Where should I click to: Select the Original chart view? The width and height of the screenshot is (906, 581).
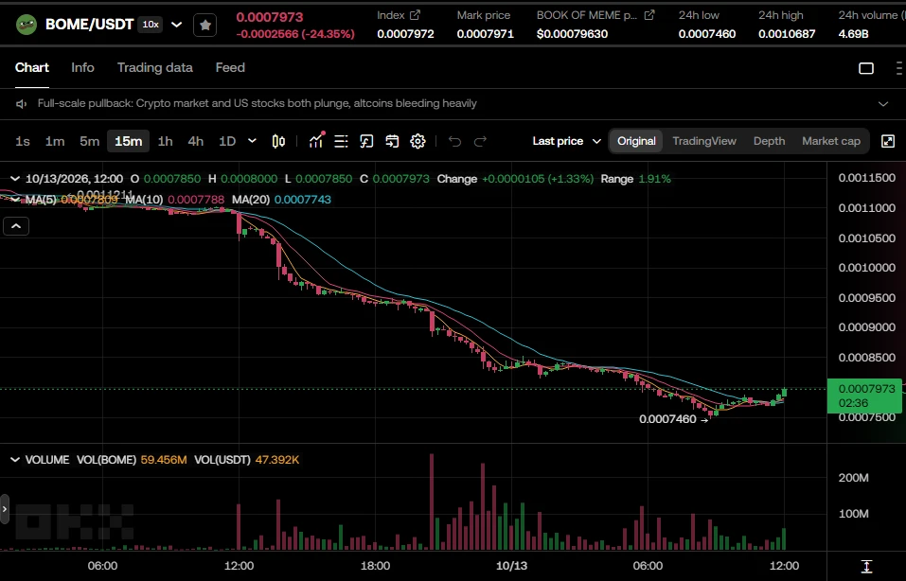(636, 141)
